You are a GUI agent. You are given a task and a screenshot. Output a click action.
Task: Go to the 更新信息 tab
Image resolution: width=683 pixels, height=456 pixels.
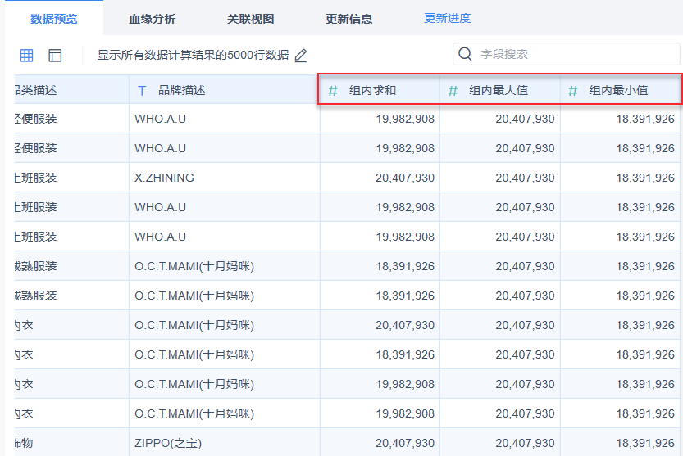(348, 18)
